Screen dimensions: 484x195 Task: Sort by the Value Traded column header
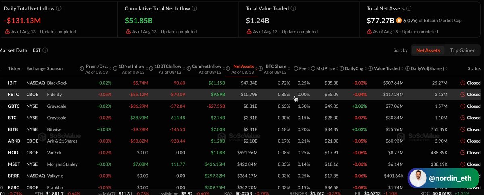[x=387, y=68]
